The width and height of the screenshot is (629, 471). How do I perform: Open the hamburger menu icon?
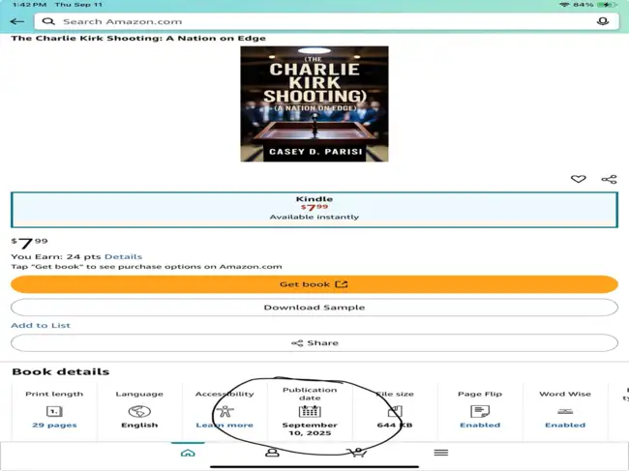pos(440,453)
